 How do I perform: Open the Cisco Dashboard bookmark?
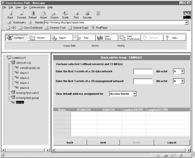pos(31,28)
